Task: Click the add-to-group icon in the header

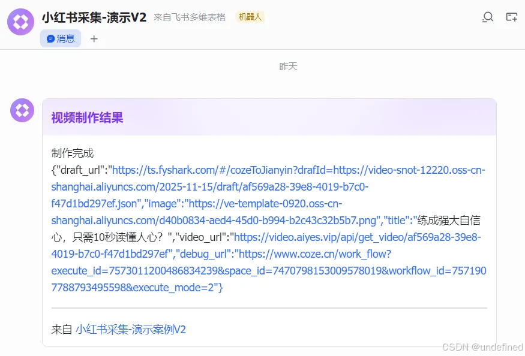Action: [x=512, y=17]
